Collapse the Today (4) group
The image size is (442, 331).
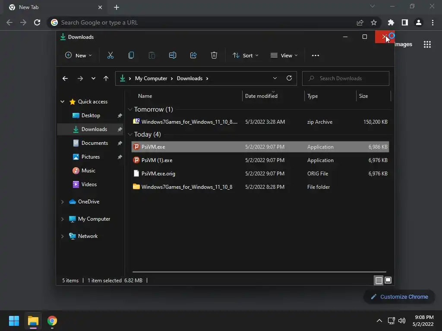(x=130, y=134)
